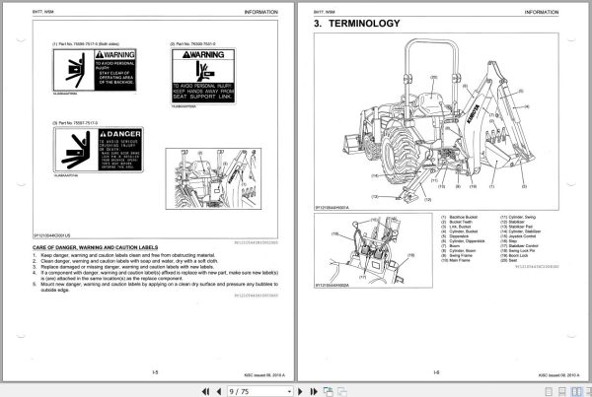Open the page number dropdown arrow
The height and width of the screenshot is (397, 592).
coord(289,392)
